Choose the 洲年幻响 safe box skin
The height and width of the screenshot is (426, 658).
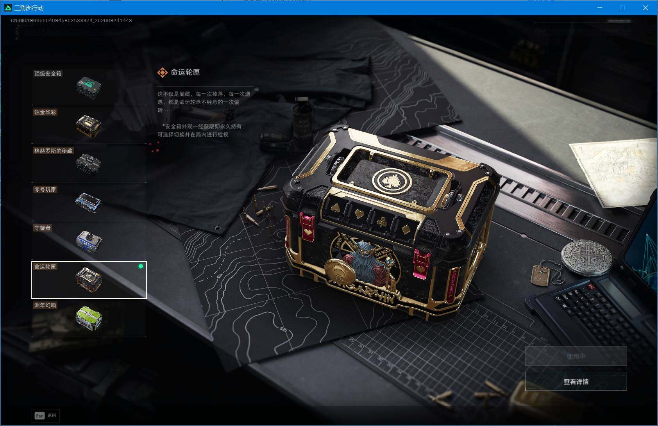pos(89,318)
